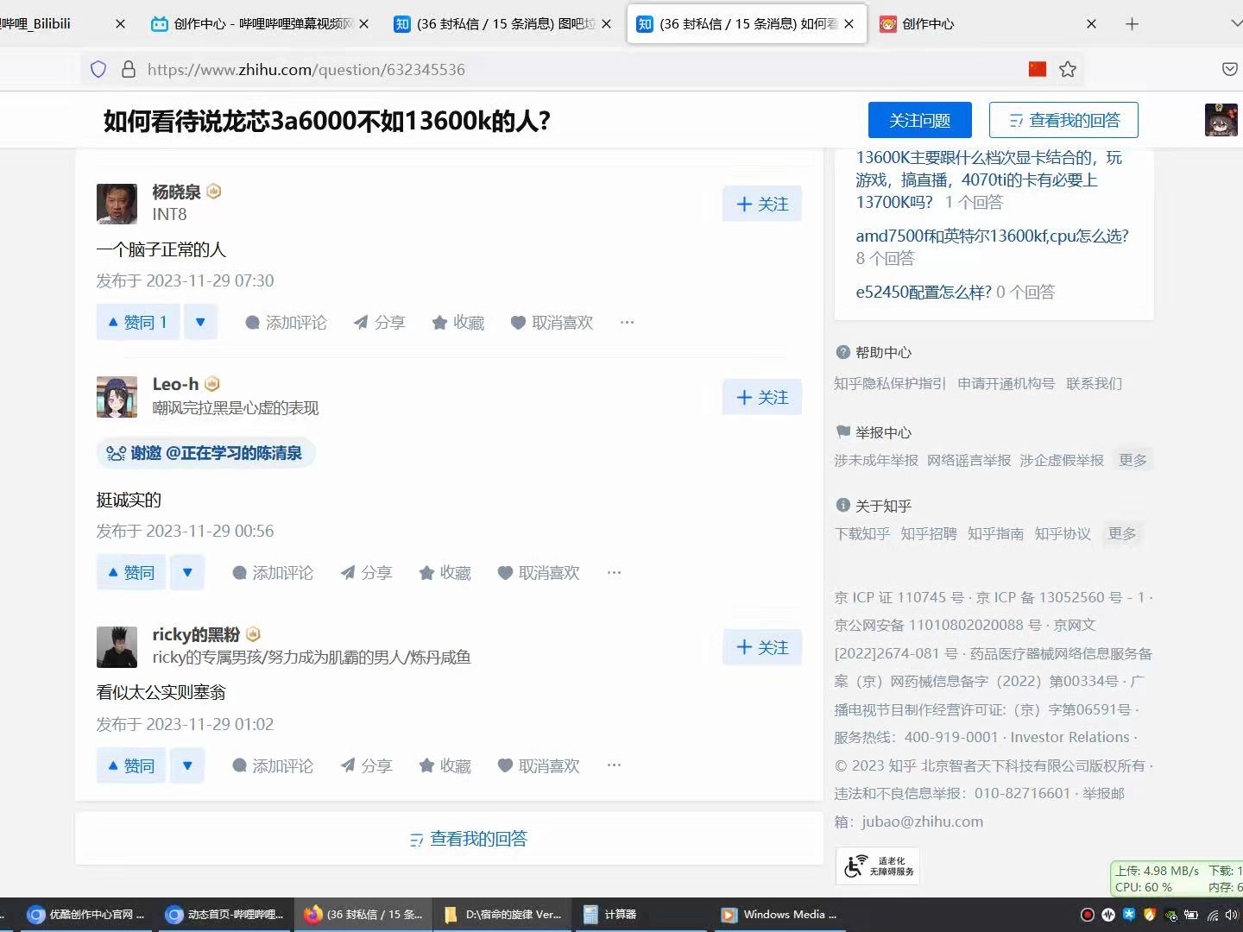Expand 更多 in the 举报中心 row

click(x=1133, y=460)
